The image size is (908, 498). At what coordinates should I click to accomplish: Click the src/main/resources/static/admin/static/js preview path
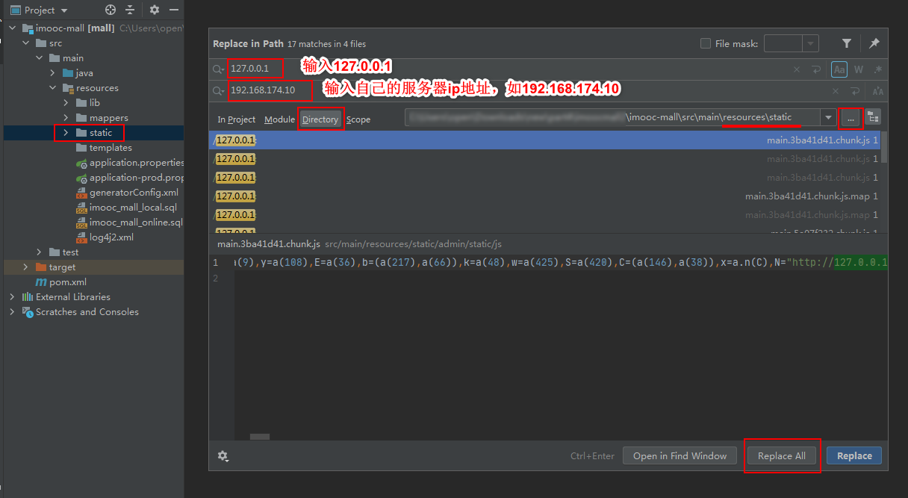(414, 244)
